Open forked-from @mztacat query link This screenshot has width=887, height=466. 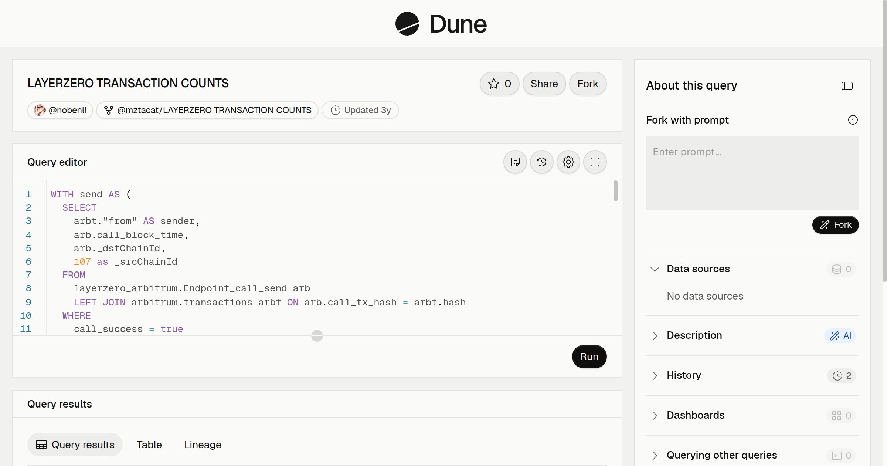pos(207,110)
